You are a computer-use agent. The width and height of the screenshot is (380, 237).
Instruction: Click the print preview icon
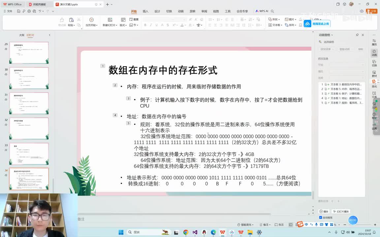34,11
